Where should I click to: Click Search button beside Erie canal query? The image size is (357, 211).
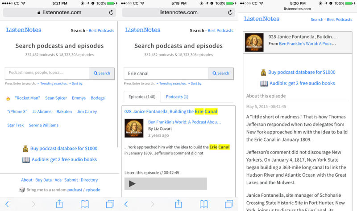pos(221,73)
